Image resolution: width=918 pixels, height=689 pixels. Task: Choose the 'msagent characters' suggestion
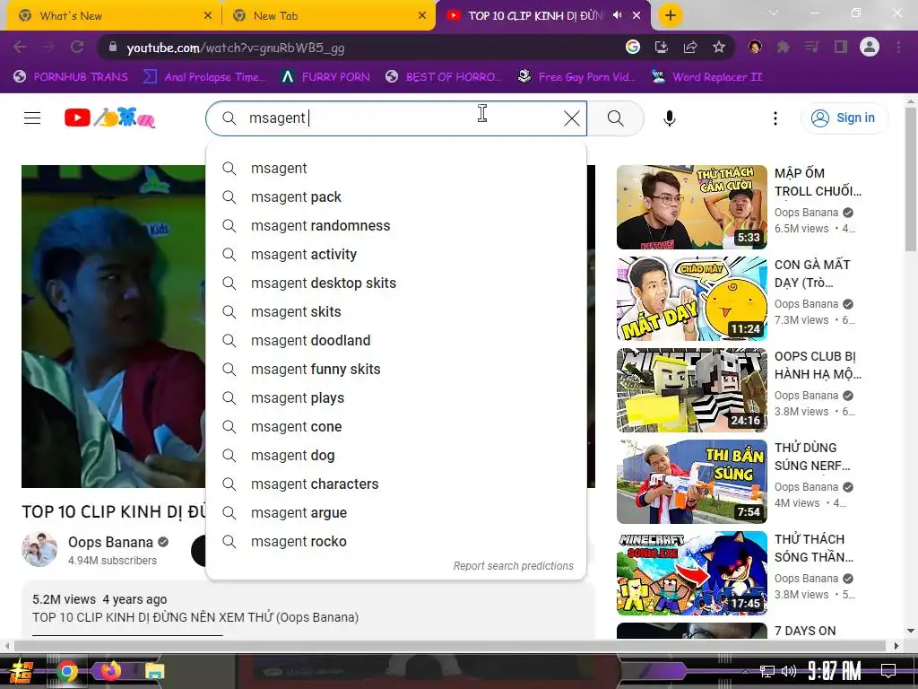(395, 484)
